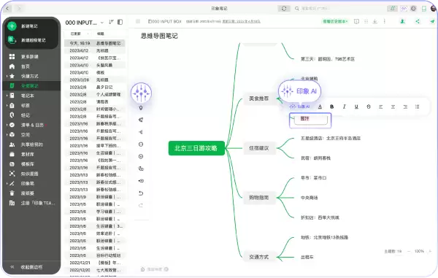
Task: Toggle bold formatting in floating bar
Action: [332, 107]
